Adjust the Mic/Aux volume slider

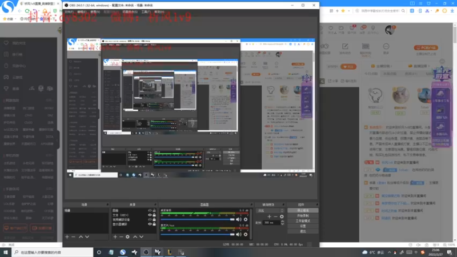(x=198, y=234)
